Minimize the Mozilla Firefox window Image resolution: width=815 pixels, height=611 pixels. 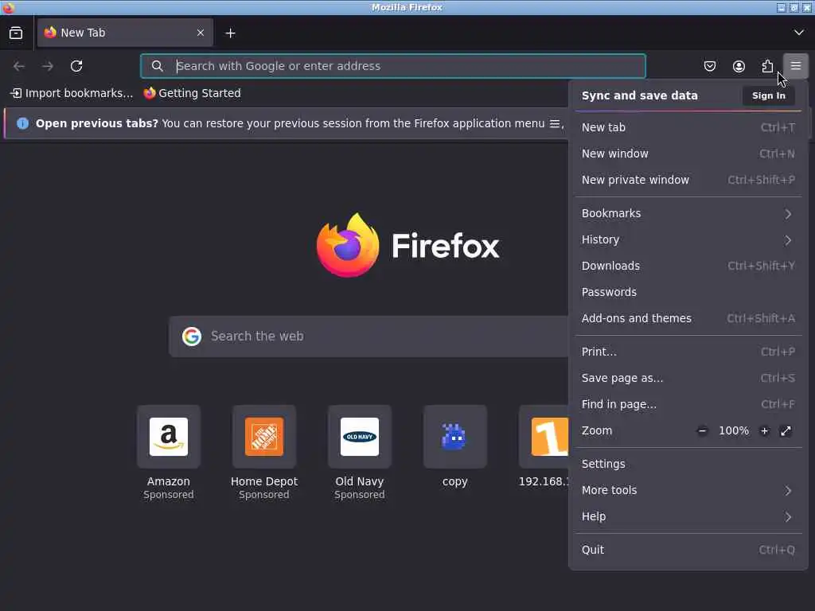782,7
